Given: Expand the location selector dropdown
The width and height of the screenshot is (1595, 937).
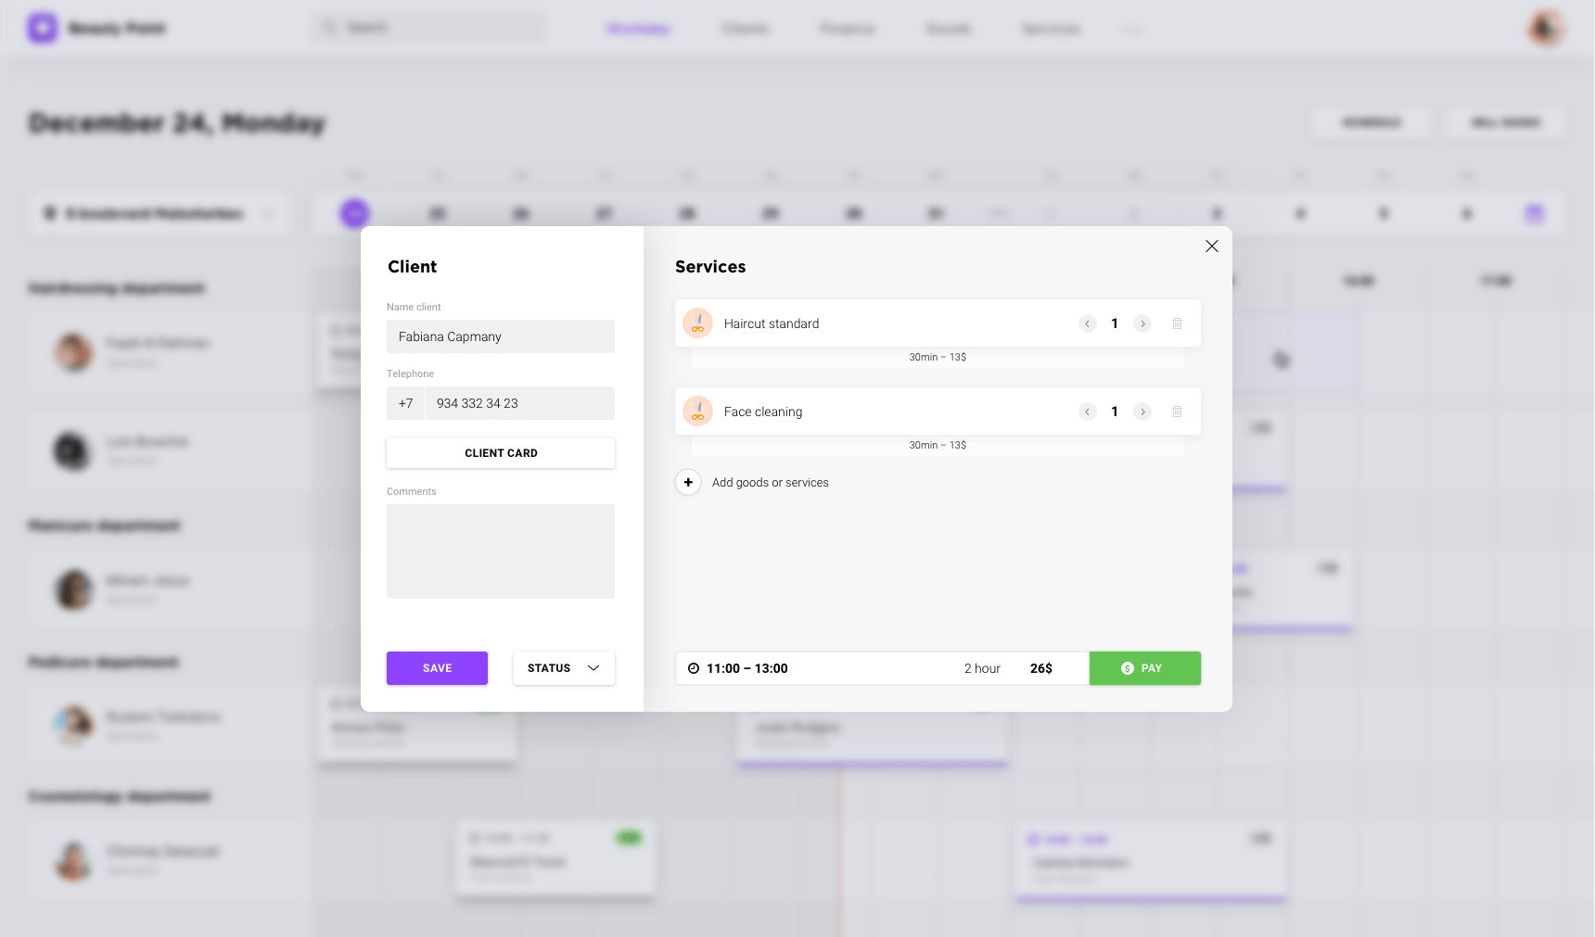Looking at the screenshot, I should click(269, 213).
